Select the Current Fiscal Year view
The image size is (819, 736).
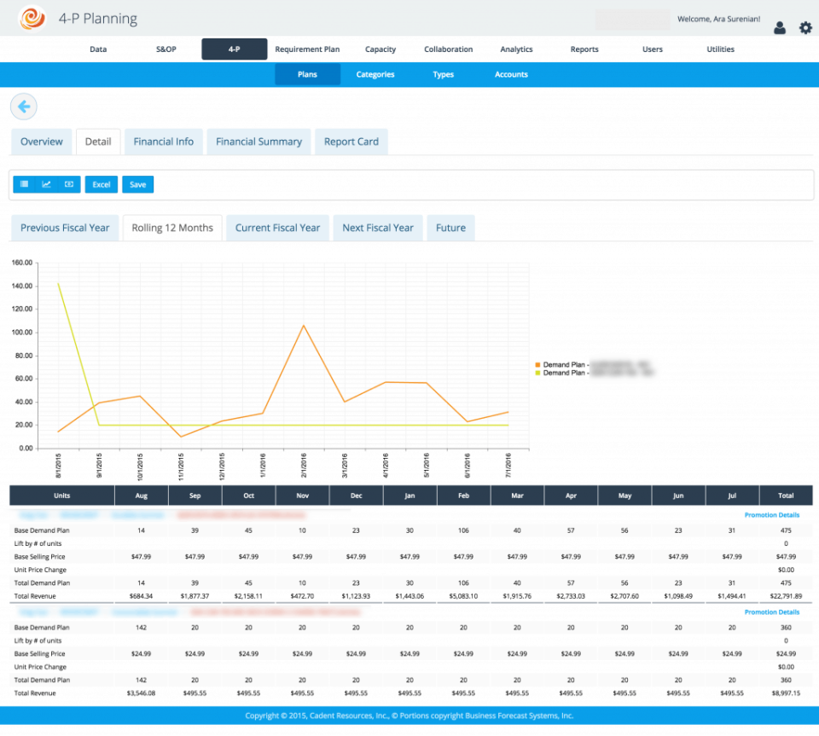[x=277, y=228]
